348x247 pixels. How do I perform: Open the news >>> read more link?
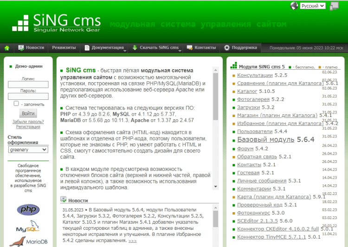tap(133, 241)
